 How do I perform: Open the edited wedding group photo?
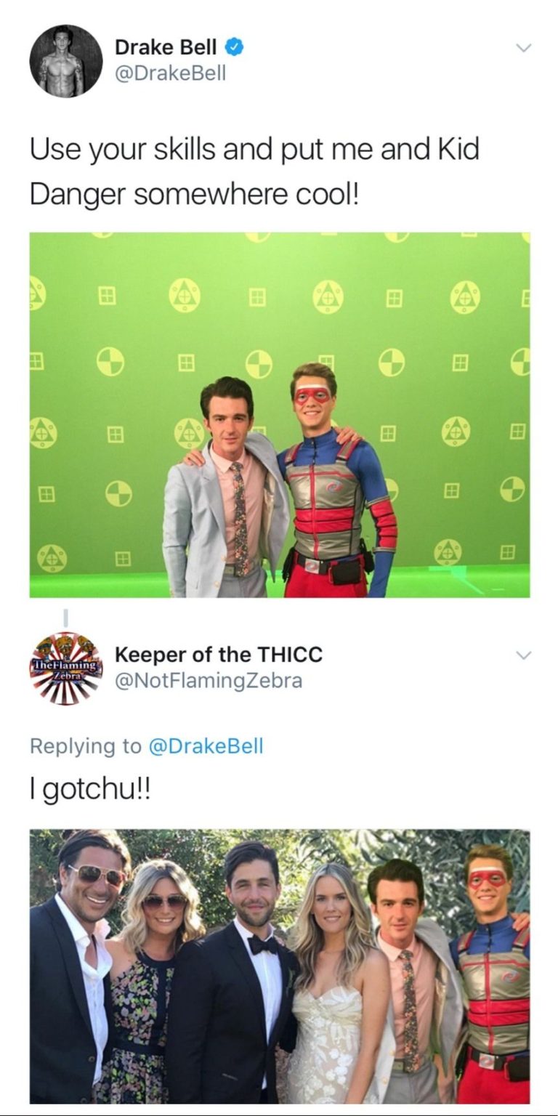[280, 966]
